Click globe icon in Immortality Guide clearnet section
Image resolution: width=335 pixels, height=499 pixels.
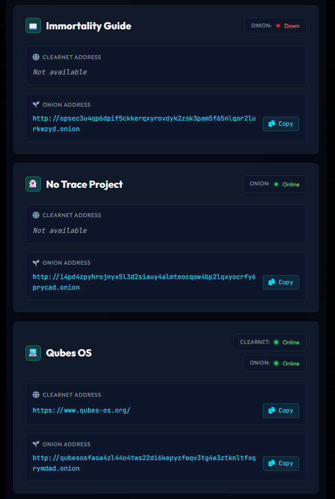click(36, 57)
